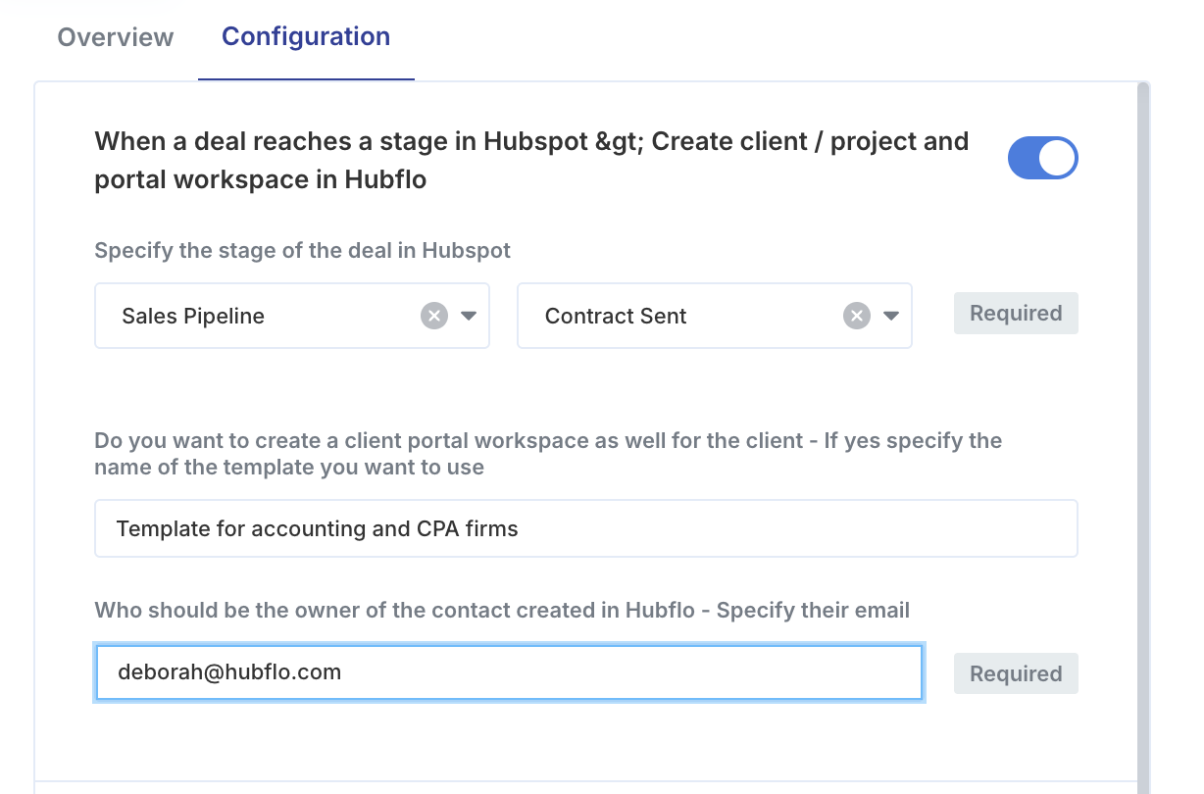Select the Configuration tab
Screen dimensions: 1204x794
pos(306,37)
